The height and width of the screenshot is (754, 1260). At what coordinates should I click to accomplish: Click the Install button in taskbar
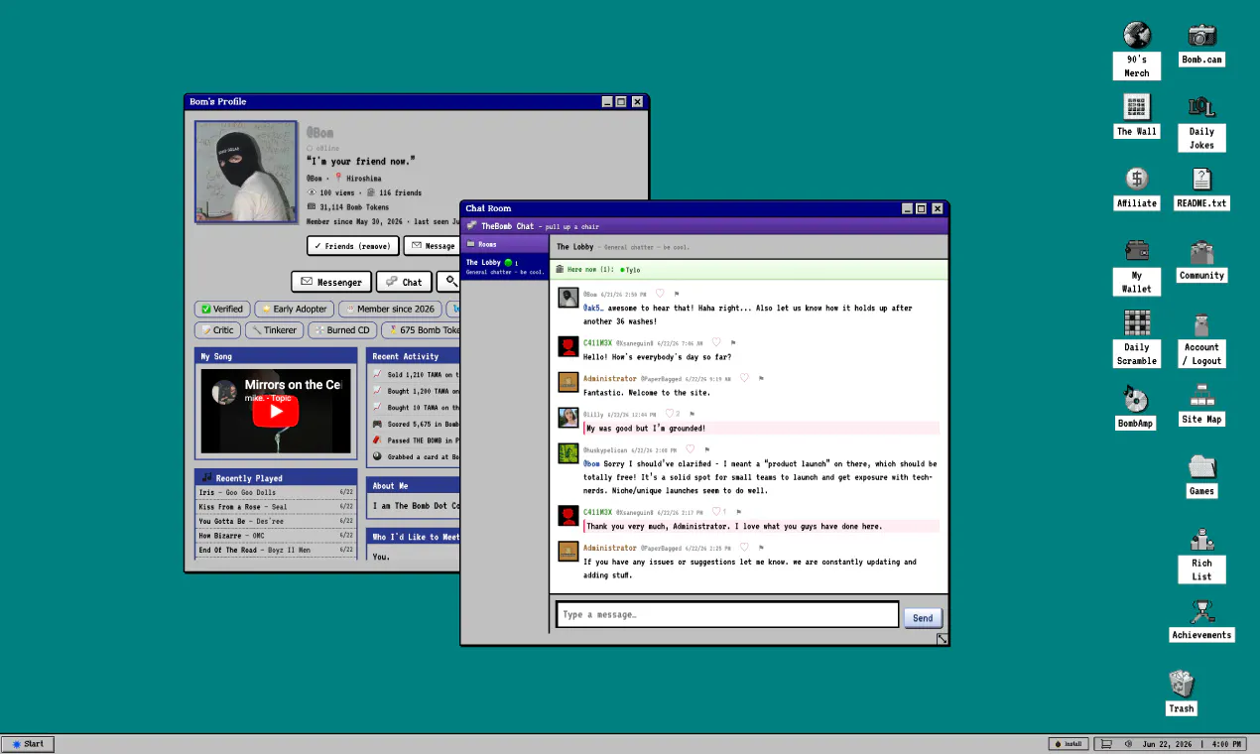click(x=1069, y=744)
